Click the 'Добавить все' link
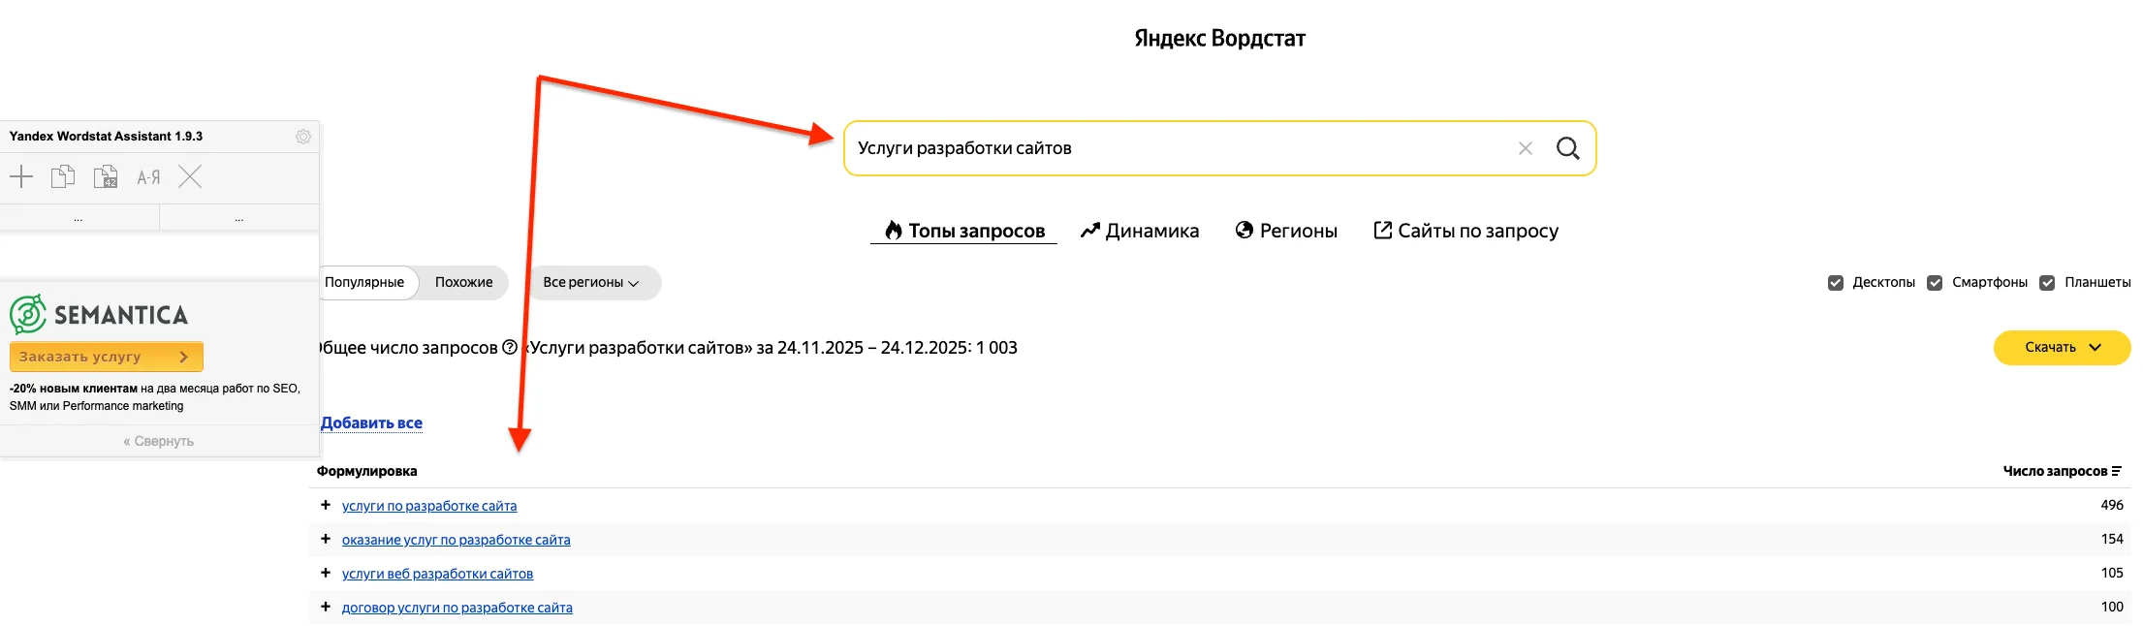Viewport: 2143px width, 626px height. [371, 423]
